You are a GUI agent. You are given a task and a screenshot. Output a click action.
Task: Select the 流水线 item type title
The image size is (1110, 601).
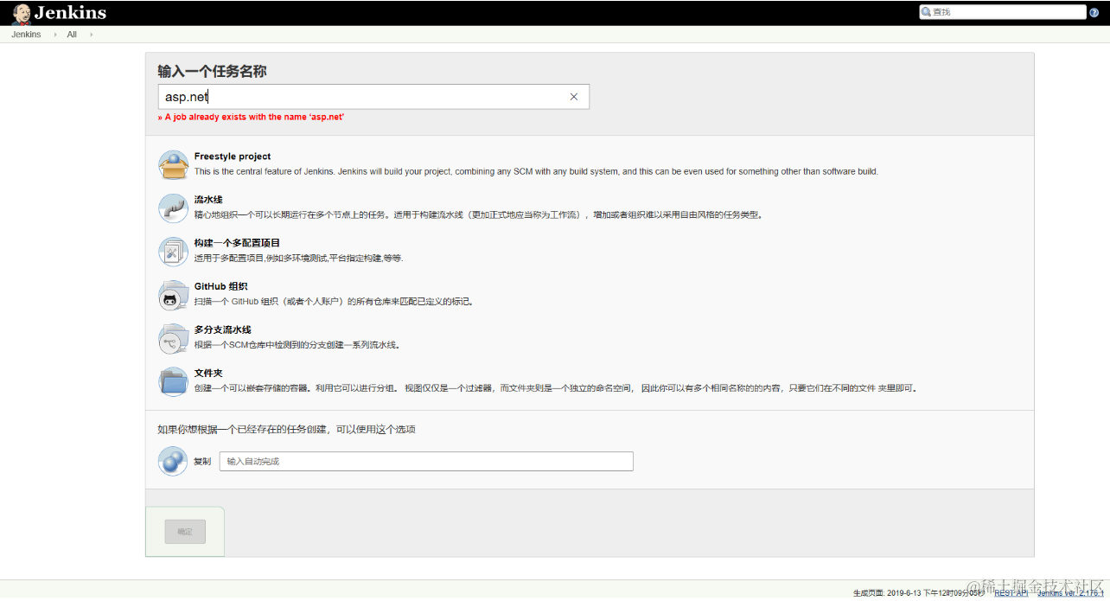(208, 200)
